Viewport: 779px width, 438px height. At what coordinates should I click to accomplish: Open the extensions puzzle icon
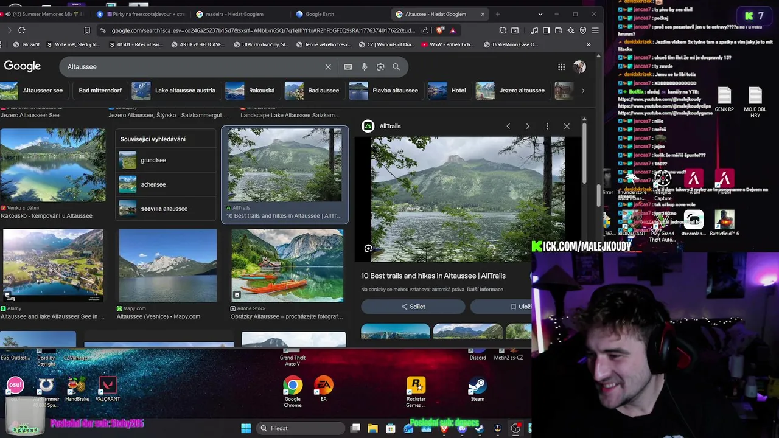(x=503, y=30)
